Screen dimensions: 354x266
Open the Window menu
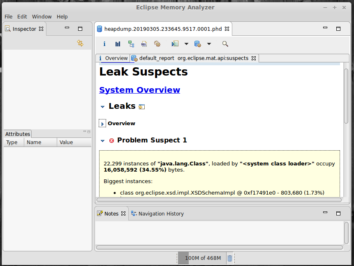(42, 17)
